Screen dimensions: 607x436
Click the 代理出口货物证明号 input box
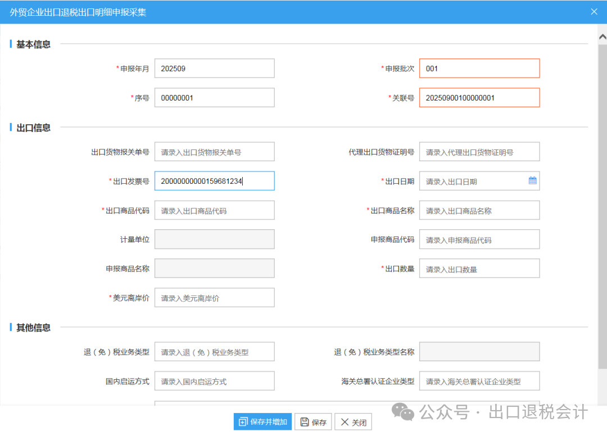[x=479, y=151]
